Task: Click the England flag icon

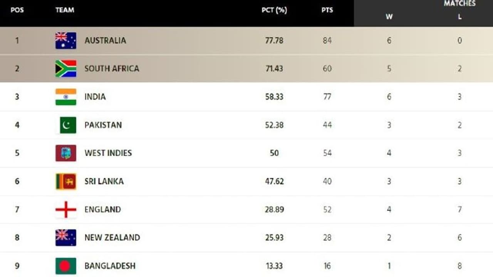Action: (65, 209)
